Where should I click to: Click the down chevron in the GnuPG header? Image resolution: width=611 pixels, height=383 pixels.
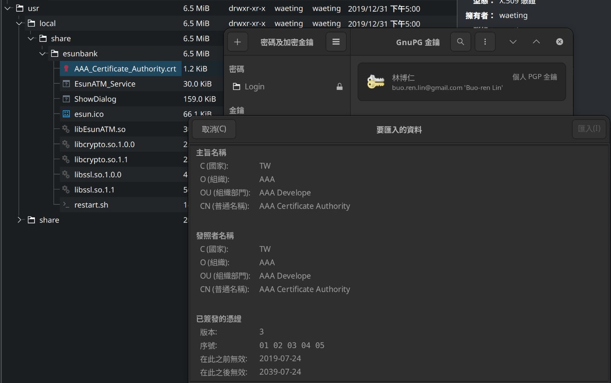(513, 42)
